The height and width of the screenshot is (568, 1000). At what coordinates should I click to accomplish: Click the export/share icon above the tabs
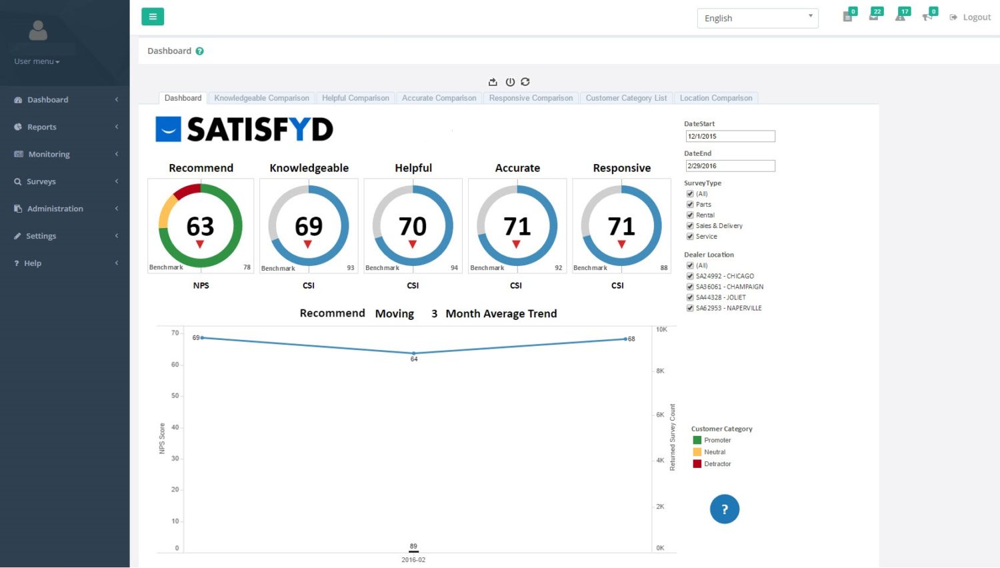pyautogui.click(x=493, y=82)
